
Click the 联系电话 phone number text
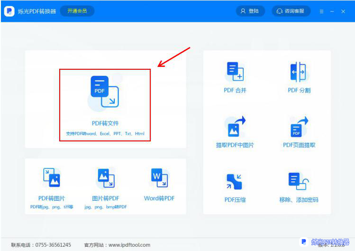[41, 245]
